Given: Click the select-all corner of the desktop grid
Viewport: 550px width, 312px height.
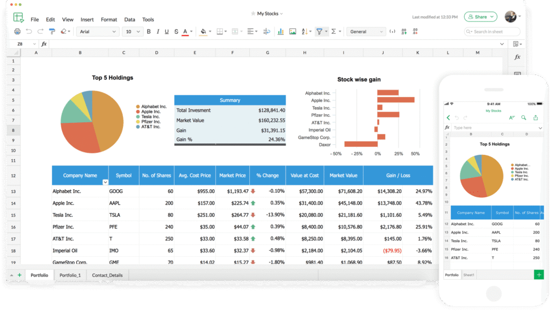Looking at the screenshot, I should [13, 53].
